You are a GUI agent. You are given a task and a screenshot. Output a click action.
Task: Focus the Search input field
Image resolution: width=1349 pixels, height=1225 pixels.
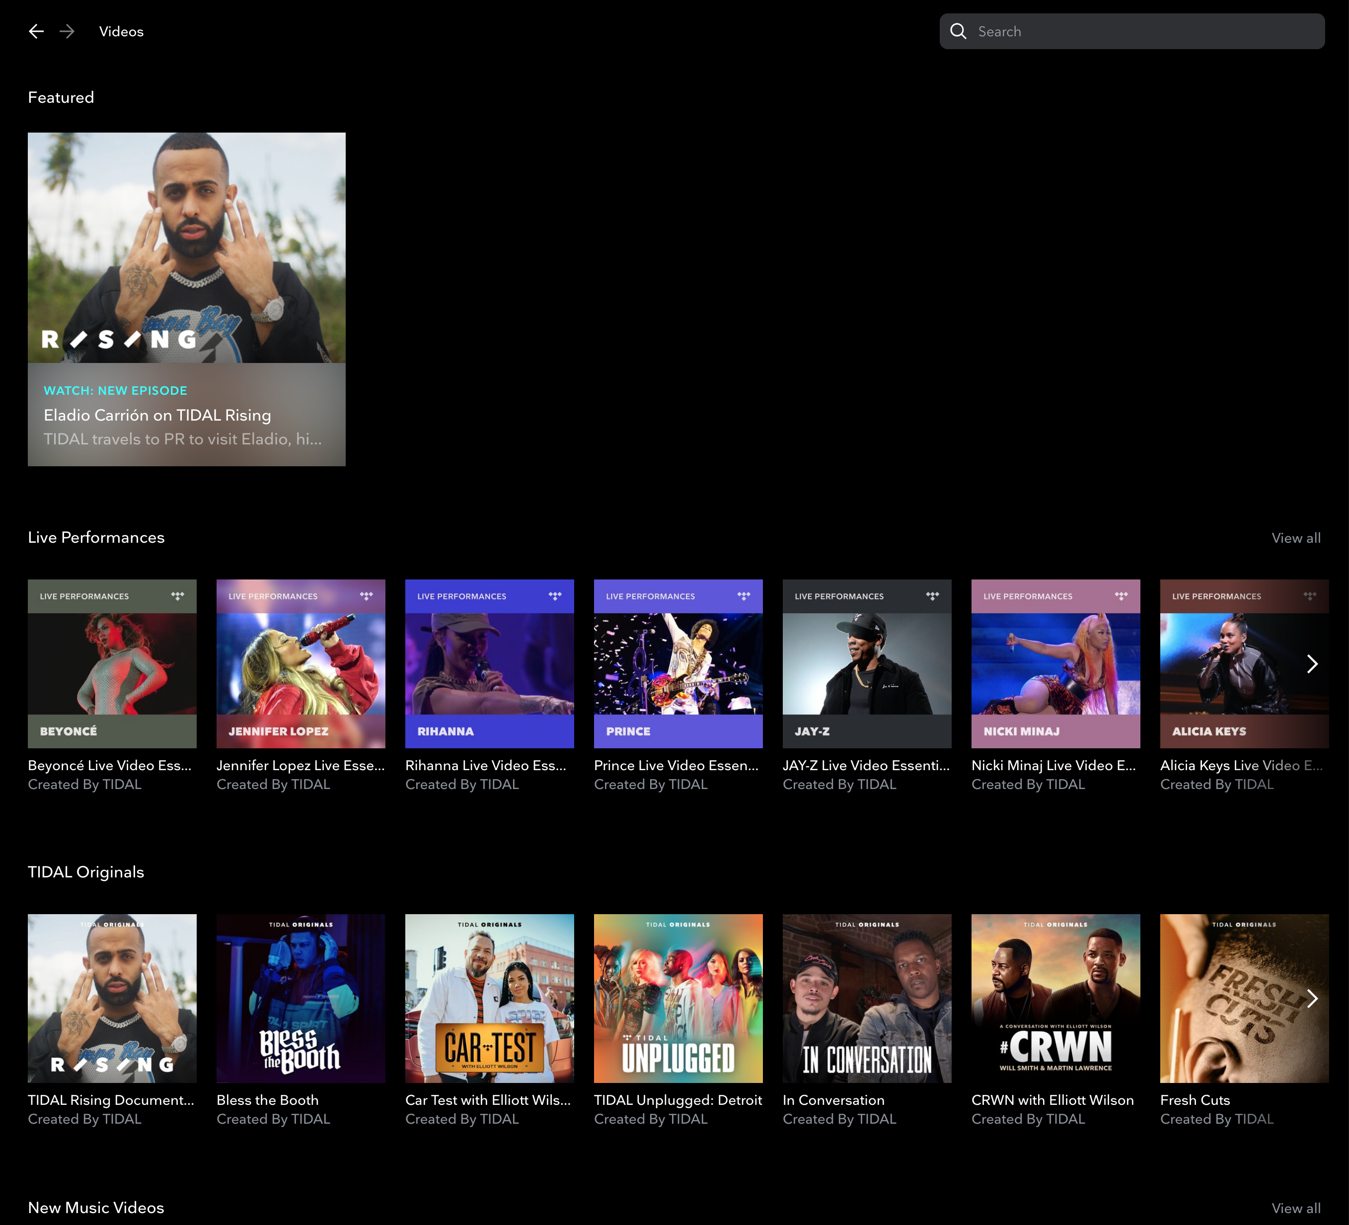pos(1131,31)
